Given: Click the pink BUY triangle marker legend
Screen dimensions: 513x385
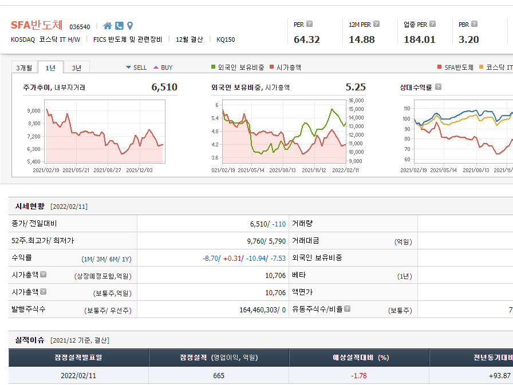Looking at the screenshot, I should point(156,68).
